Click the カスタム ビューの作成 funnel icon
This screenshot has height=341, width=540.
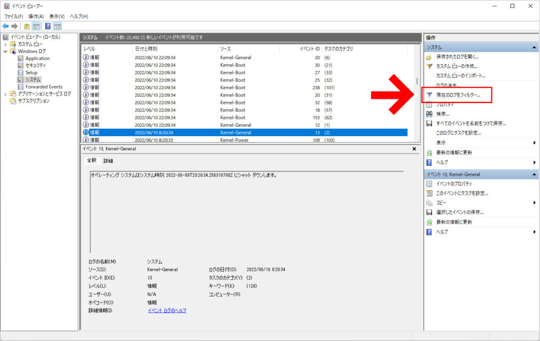(x=429, y=66)
